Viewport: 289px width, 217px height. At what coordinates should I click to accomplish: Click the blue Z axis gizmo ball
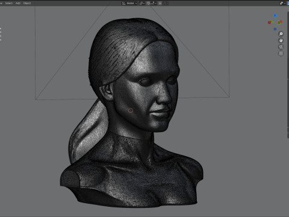coord(275,16)
